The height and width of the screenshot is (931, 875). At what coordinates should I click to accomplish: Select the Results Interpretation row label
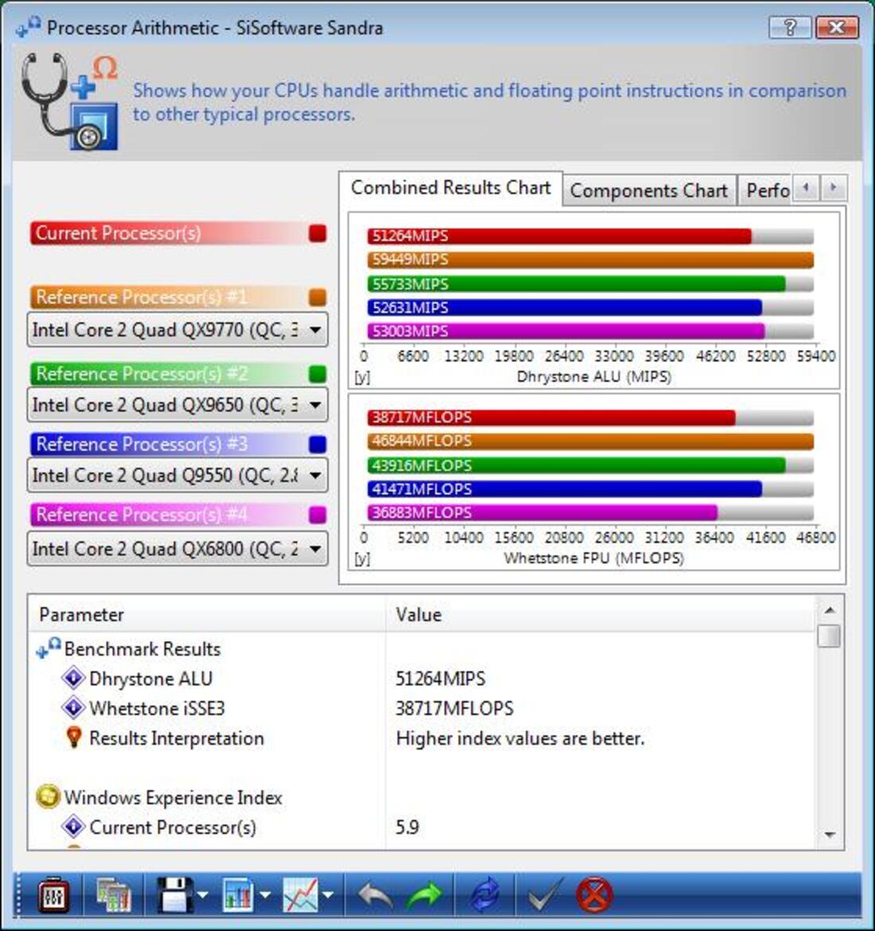177,738
